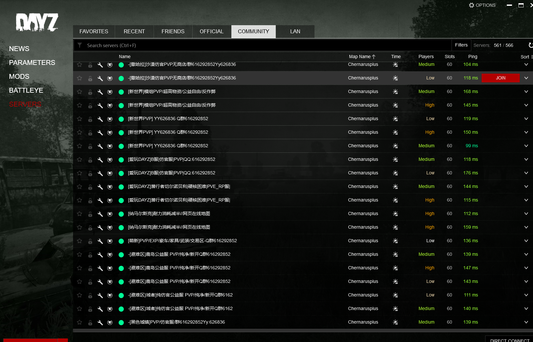This screenshot has height=342, width=533.
Task: Star the [黑色城镇]PVP server as favorite
Action: (x=80, y=322)
